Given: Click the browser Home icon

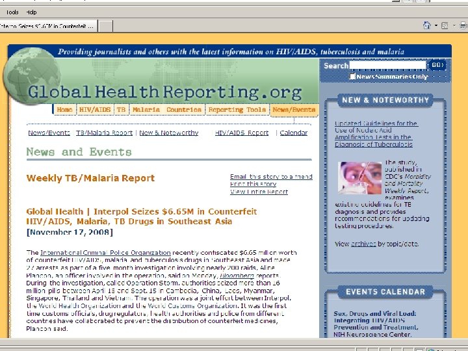Looking at the screenshot, I should [427, 25].
